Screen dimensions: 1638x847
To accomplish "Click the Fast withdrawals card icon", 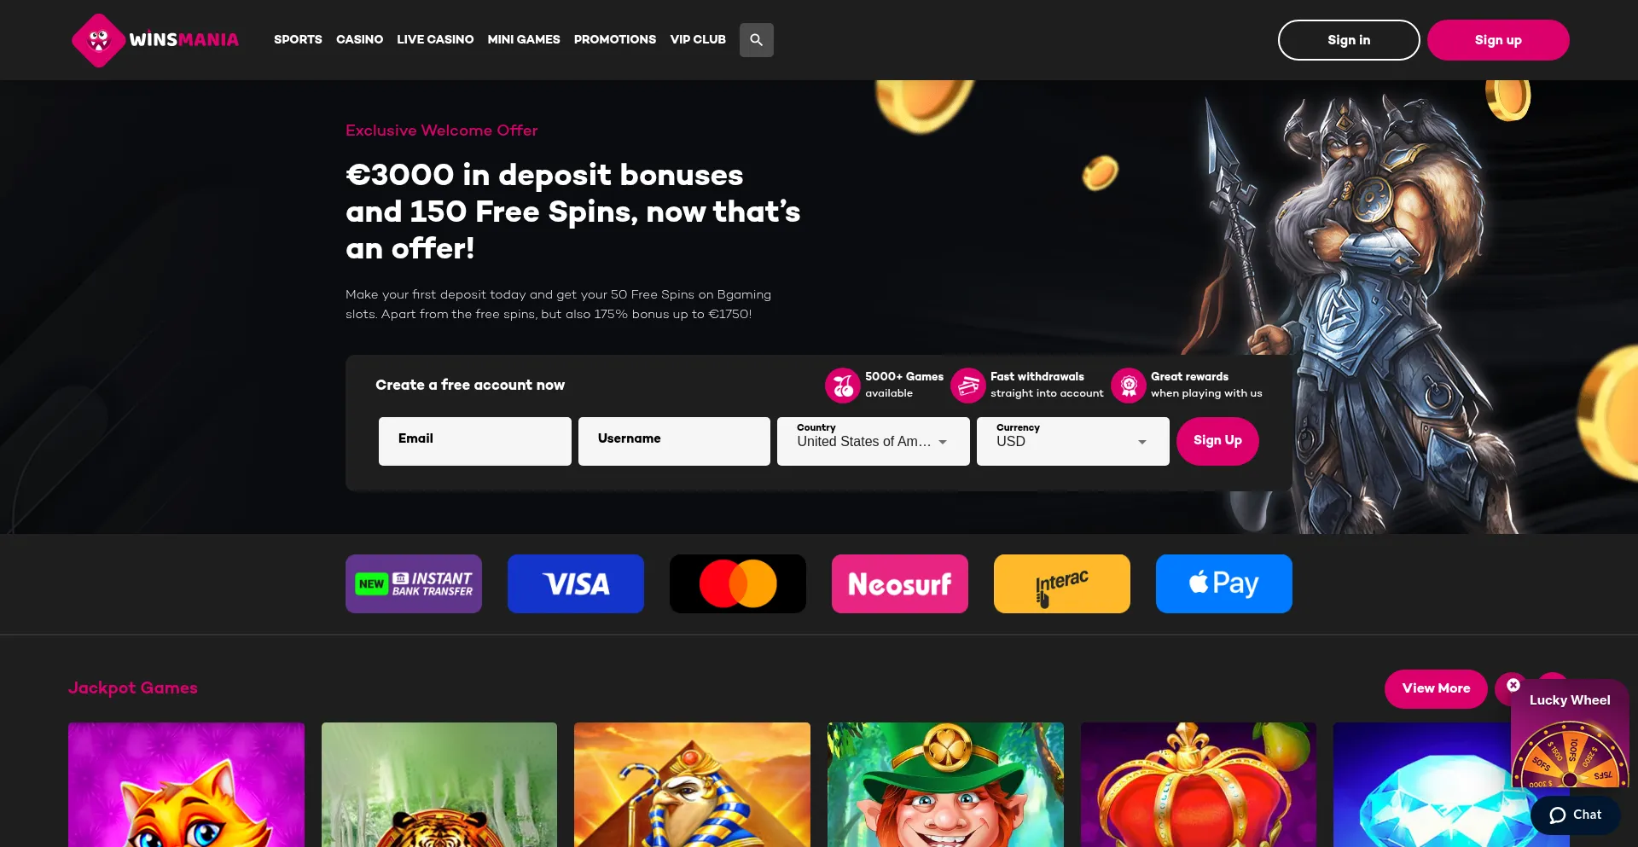I will pyautogui.click(x=967, y=386).
